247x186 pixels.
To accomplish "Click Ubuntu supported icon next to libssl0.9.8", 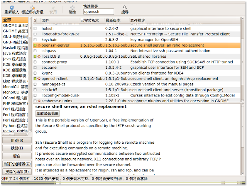I will 39,56.
